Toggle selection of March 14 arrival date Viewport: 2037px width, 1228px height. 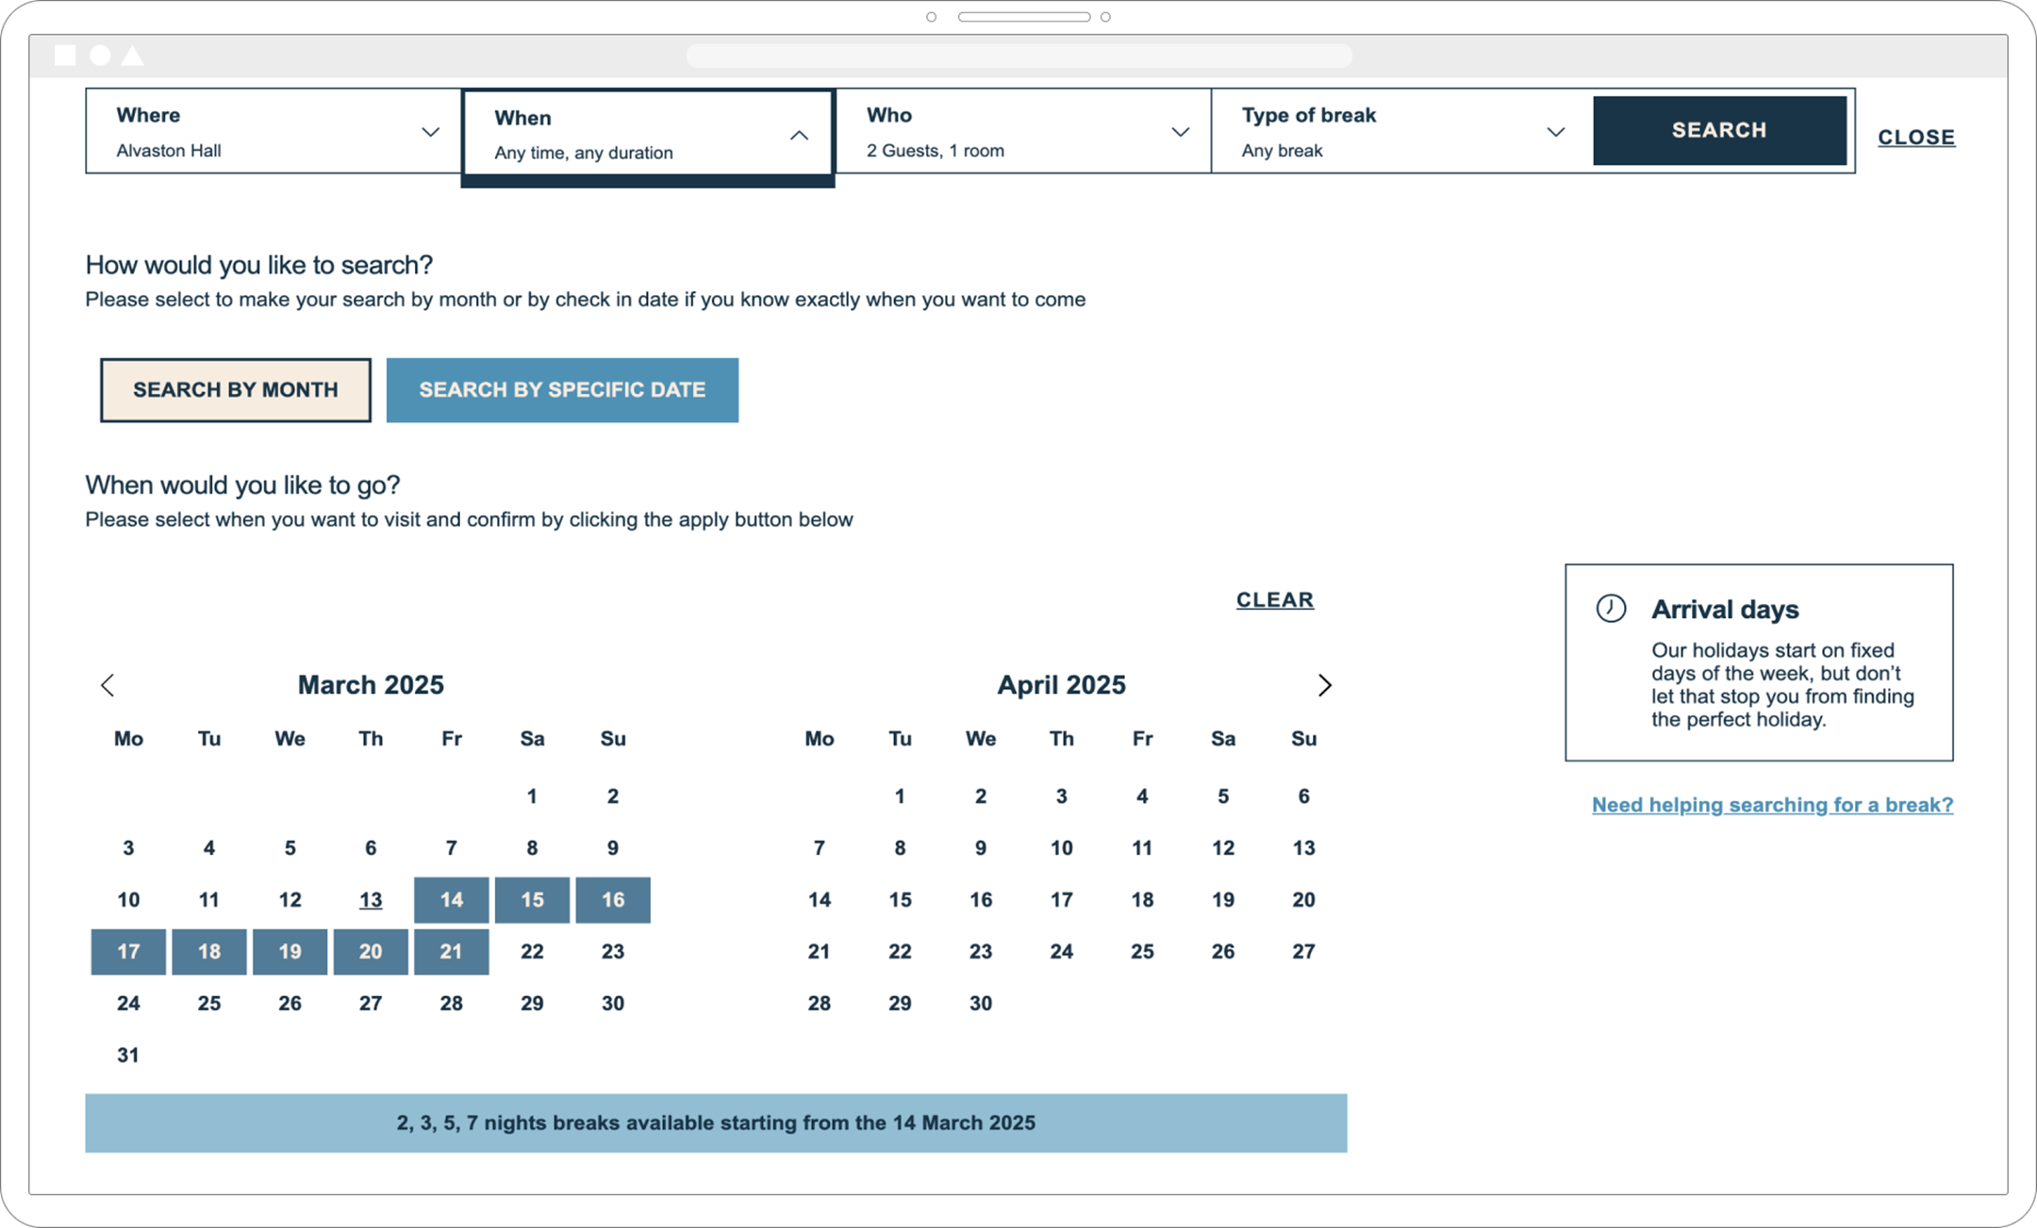click(x=451, y=900)
